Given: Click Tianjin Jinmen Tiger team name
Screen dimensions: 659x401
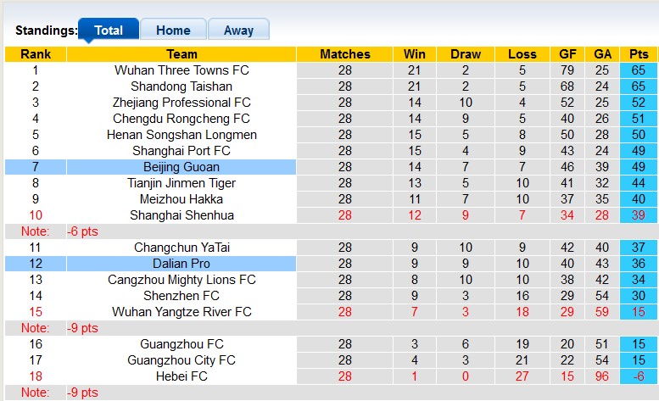Looking at the screenshot, I should [x=182, y=183].
